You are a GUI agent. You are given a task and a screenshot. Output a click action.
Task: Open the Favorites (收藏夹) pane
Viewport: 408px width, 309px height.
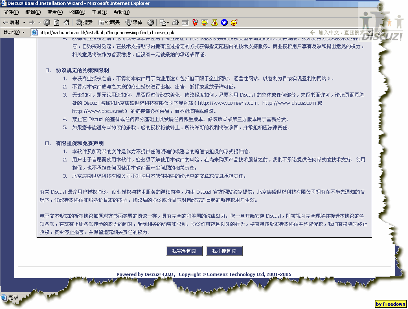pos(109,23)
